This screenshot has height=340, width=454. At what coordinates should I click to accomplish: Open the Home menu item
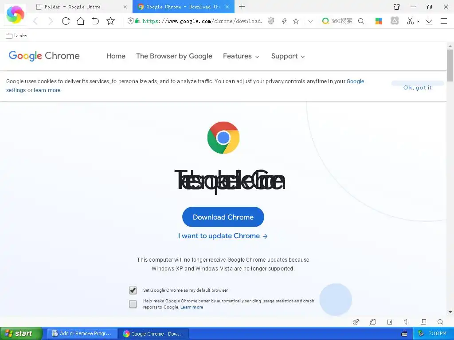click(116, 56)
